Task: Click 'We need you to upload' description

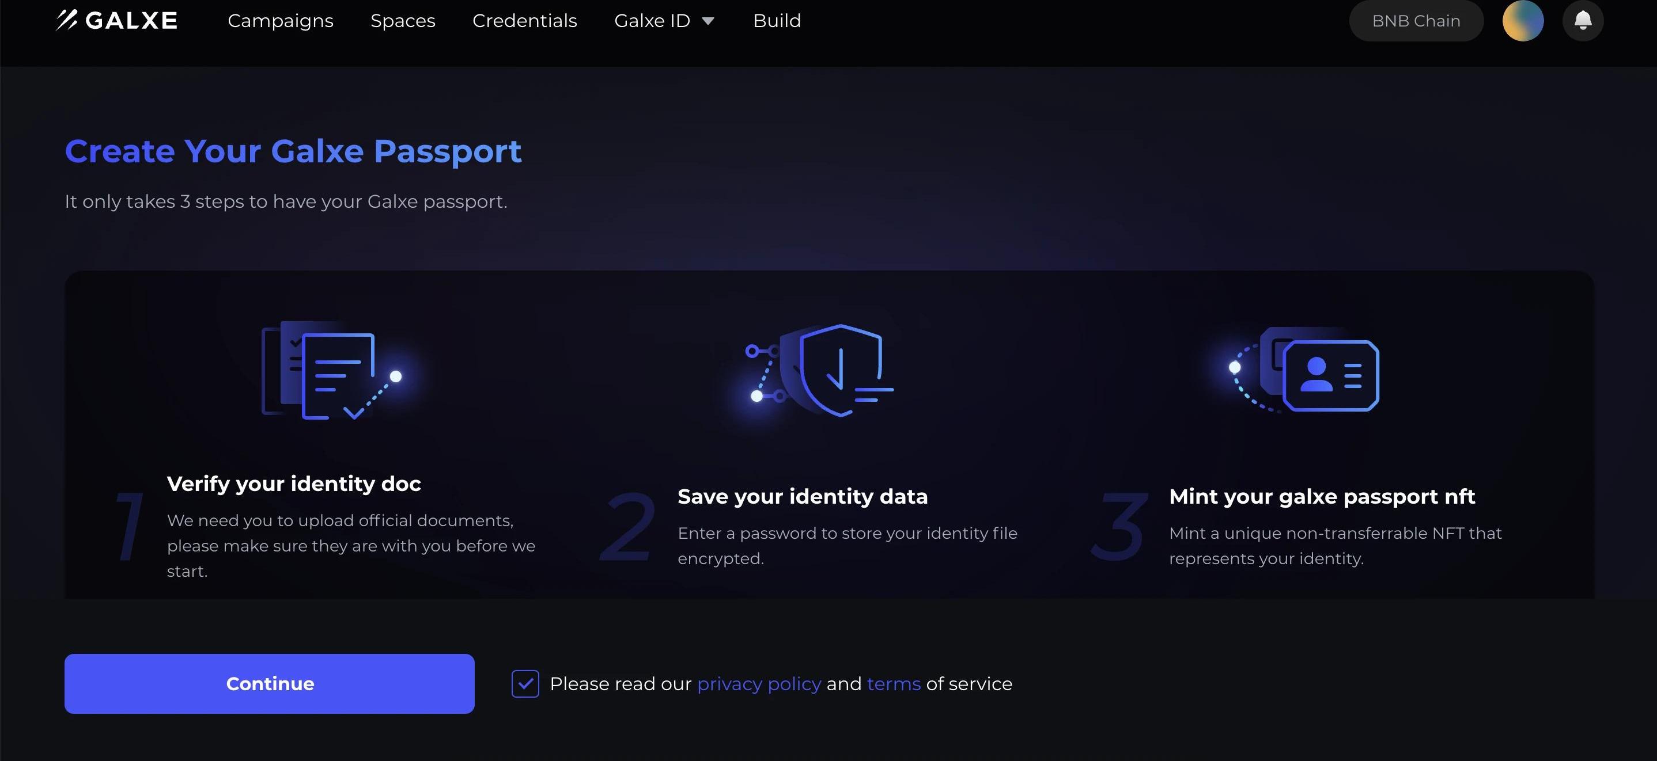Action: click(x=351, y=546)
